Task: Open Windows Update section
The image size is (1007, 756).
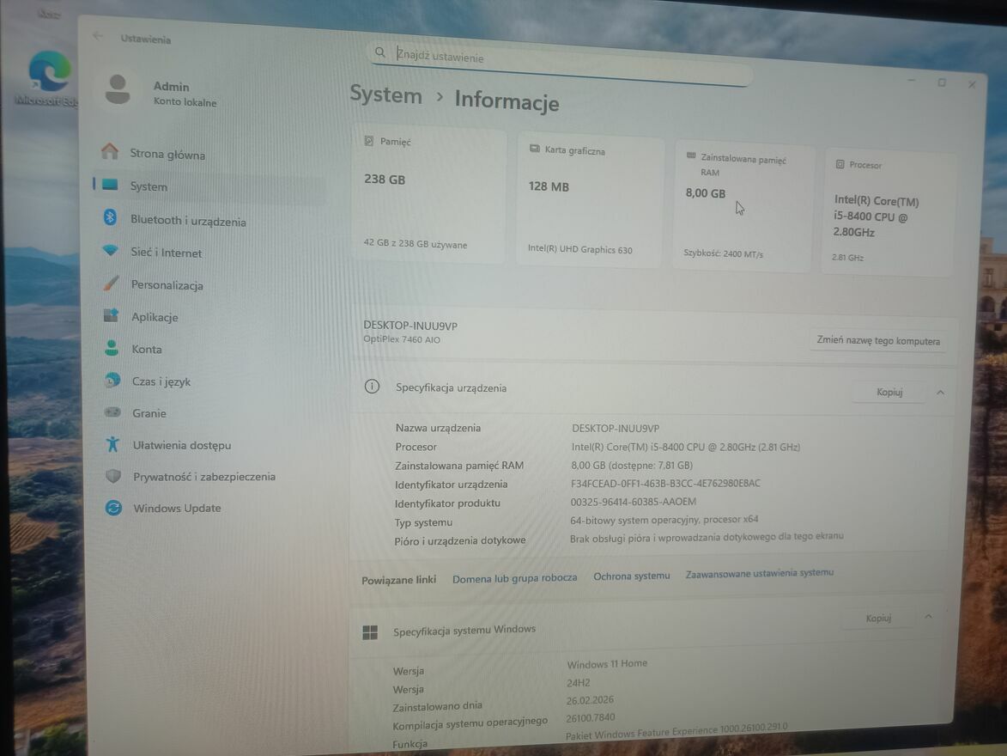Action: [x=177, y=509]
